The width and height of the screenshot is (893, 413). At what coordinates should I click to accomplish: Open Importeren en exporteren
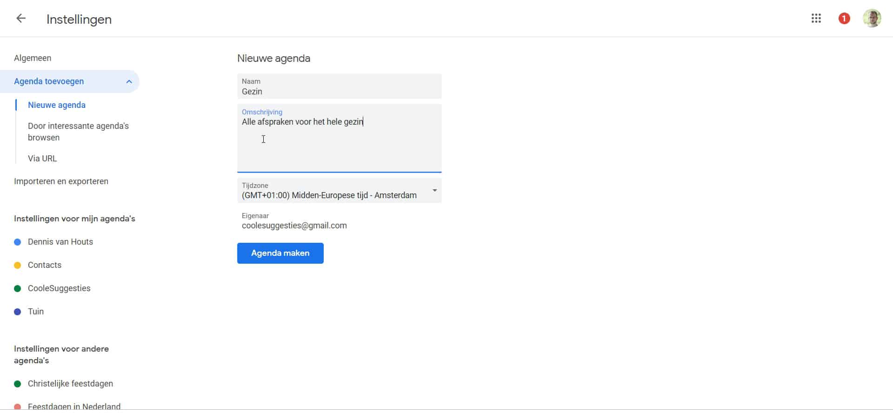(61, 181)
